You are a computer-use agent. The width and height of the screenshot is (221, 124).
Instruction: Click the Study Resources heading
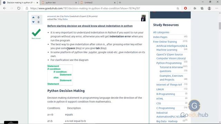[166, 25]
